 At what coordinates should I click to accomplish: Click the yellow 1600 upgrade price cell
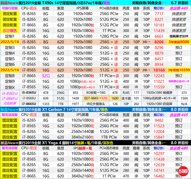(x=115, y=98)
